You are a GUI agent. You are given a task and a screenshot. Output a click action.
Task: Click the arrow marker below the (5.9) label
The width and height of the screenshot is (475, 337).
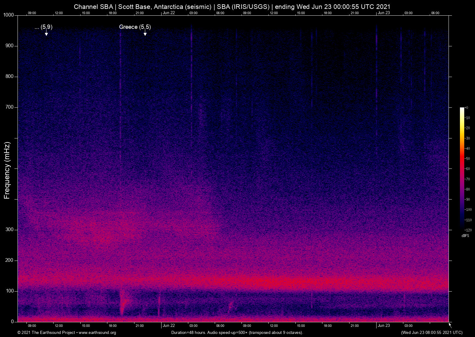point(46,33)
